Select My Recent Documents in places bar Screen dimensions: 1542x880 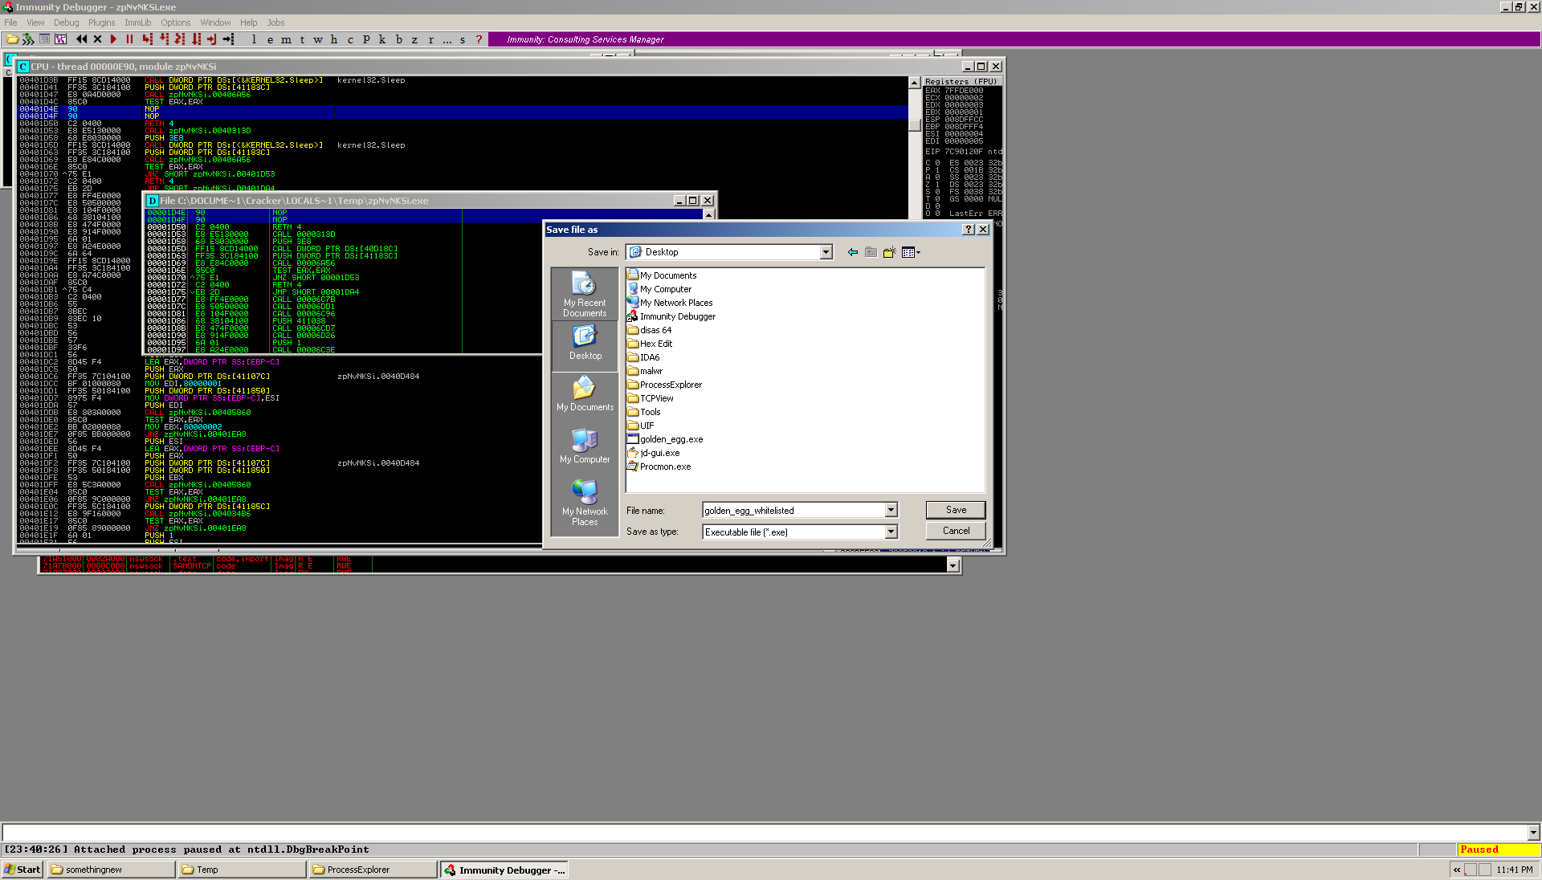(585, 295)
